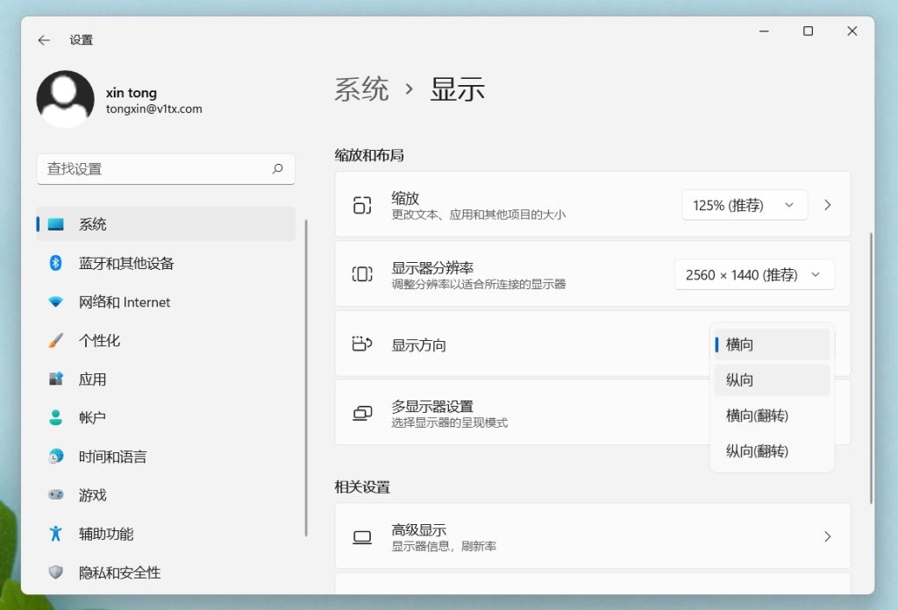Screen dimensions: 898x610
Task: Expand the 缩放 custom scaling chevron
Action: pyautogui.click(x=828, y=205)
